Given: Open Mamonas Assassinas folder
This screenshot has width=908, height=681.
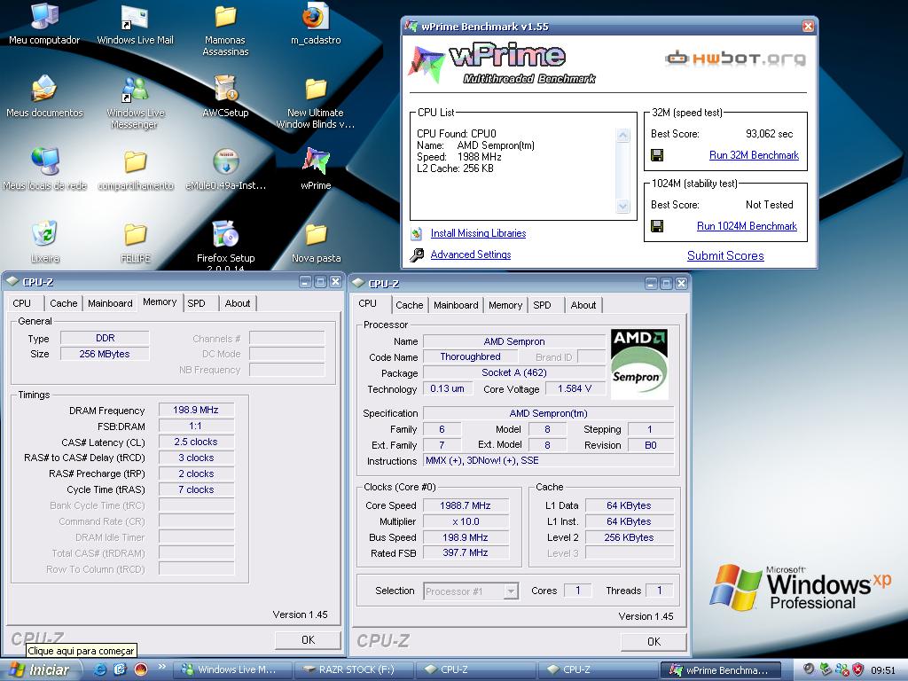Looking at the screenshot, I should [225, 30].
